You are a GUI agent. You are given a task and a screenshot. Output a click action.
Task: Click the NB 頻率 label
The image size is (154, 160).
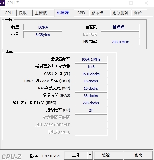tap(90, 42)
